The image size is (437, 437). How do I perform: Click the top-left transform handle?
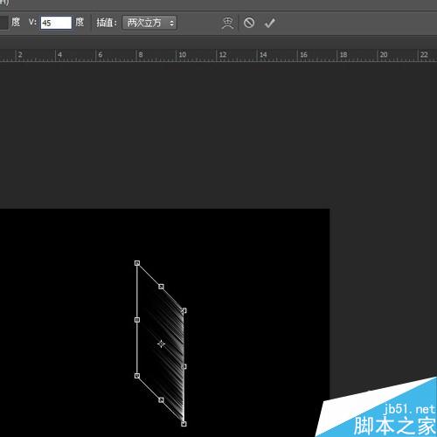tap(137, 263)
